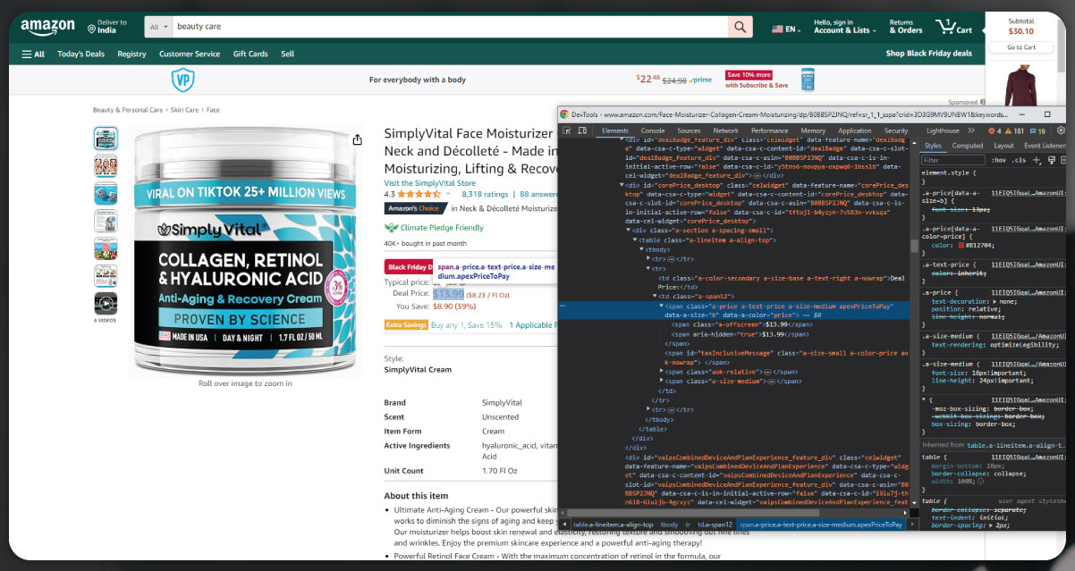The image size is (1075, 571).
Task: Collapse the div corePrice_desktop node
Action: pos(622,185)
